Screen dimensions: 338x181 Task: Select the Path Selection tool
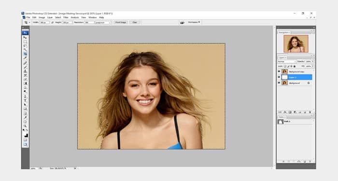25,105
